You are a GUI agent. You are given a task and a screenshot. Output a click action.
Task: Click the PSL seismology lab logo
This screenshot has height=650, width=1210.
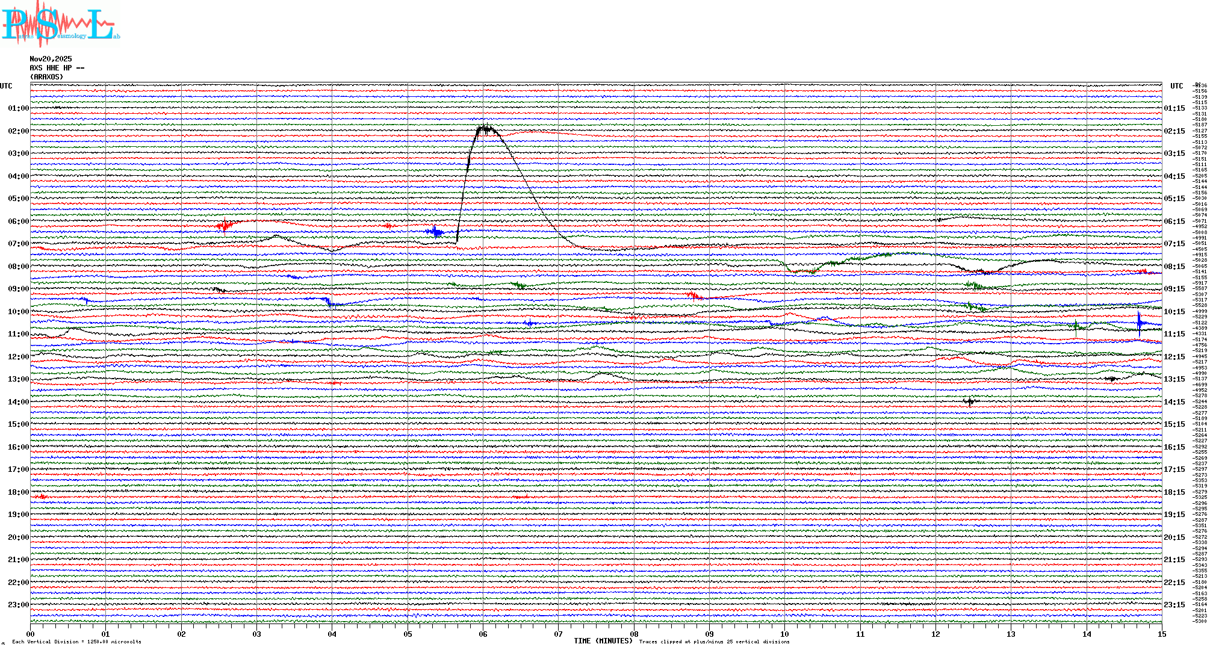pos(59,24)
